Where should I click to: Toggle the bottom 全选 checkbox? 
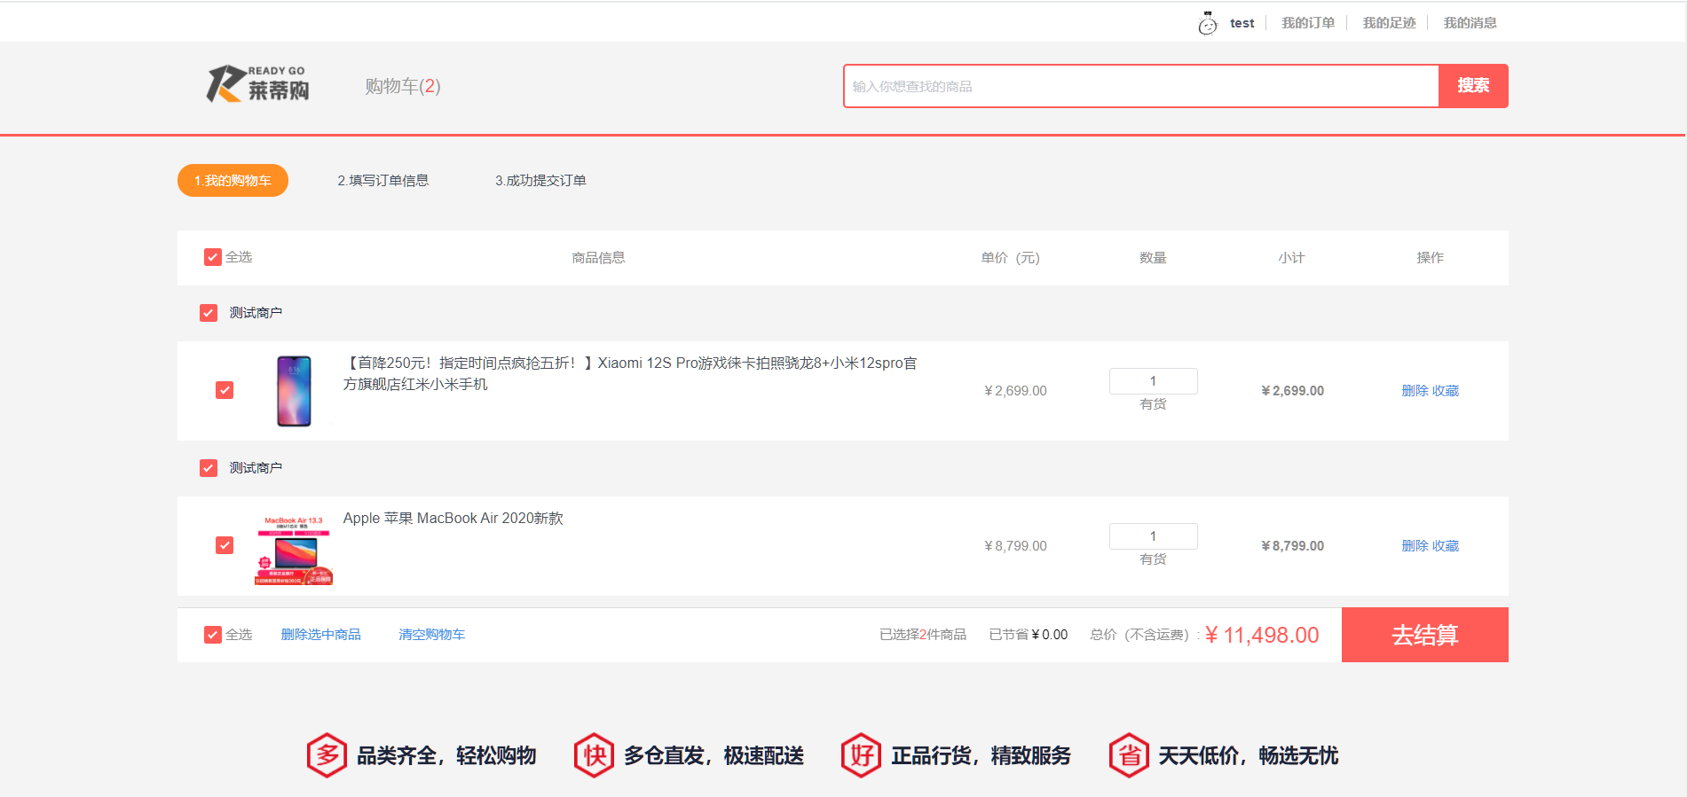click(x=213, y=635)
